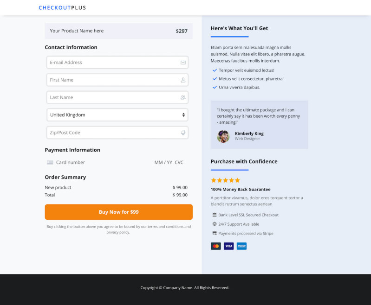
Task: Open the United Kingdom country dropdown
Action: coord(117,115)
